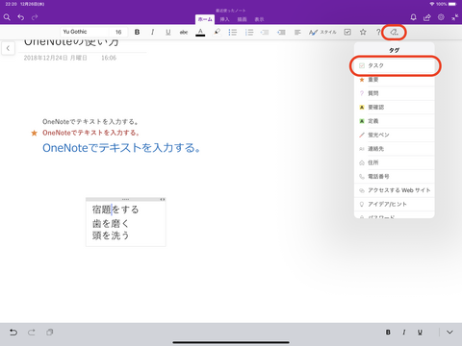Screen dimensions: 462x346
Task: Collapse the keyboard bar with chevron
Action: [449, 333]
